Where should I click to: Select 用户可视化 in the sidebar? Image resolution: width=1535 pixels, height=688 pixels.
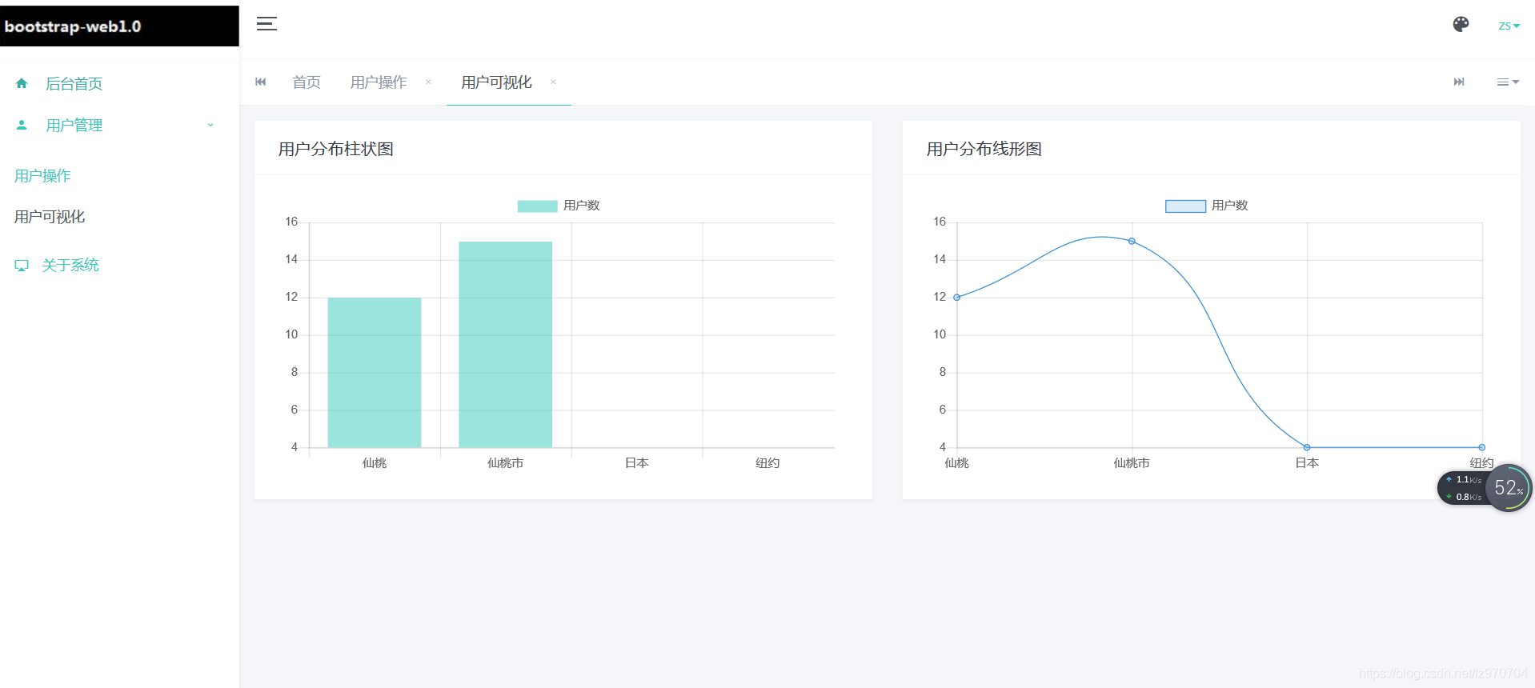point(50,217)
